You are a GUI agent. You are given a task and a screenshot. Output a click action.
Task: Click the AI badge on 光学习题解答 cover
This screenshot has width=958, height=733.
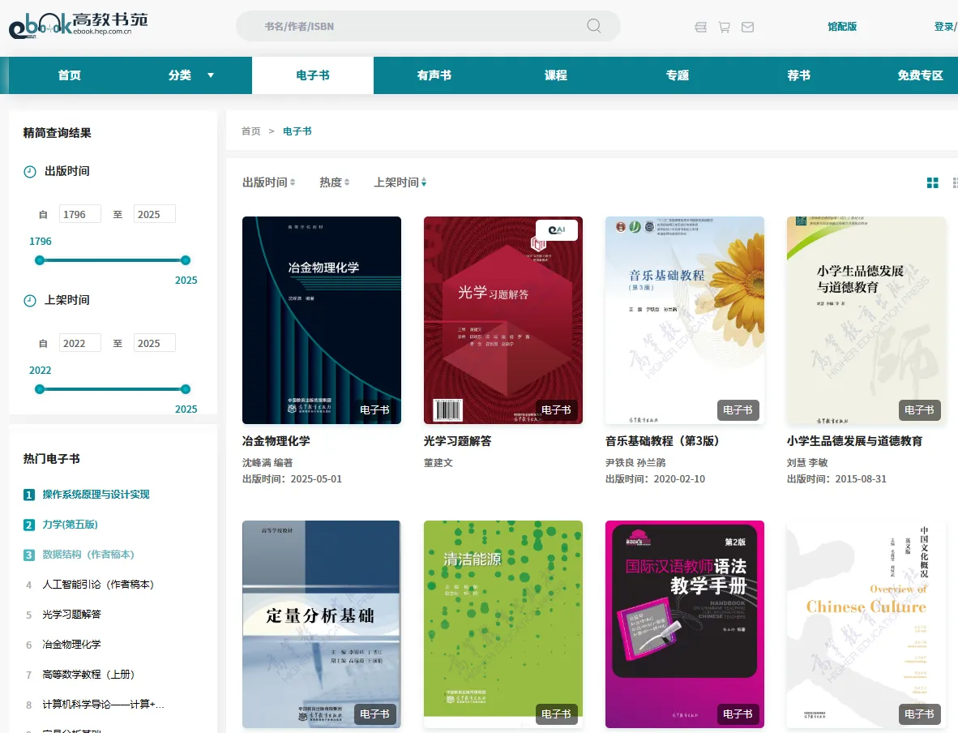pyautogui.click(x=557, y=229)
